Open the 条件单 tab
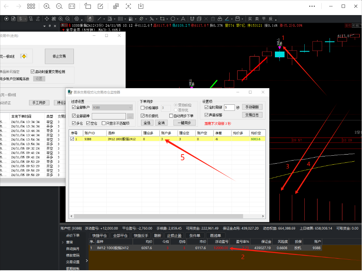Screen dimensions: 362x271 195,236
